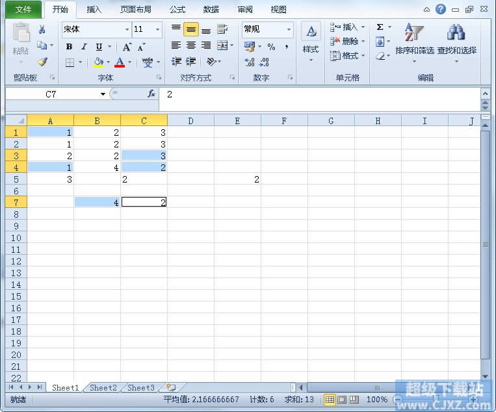496x412 pixels.
Task: Select Normal view in status bar
Action: (330, 400)
